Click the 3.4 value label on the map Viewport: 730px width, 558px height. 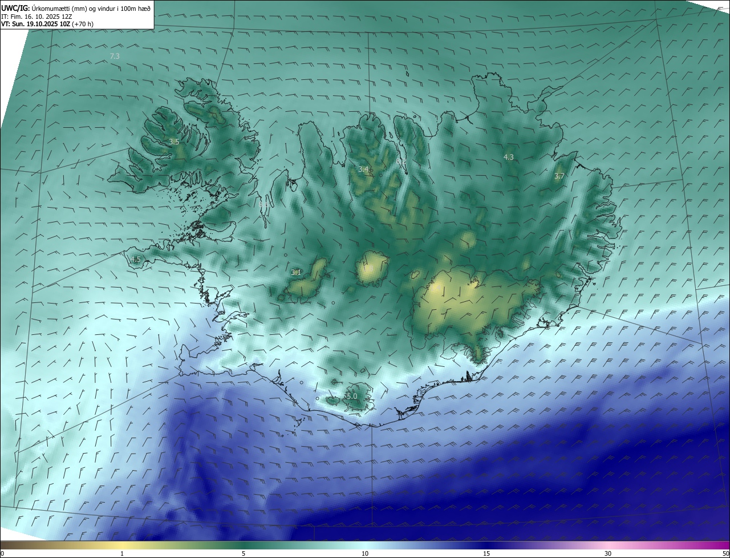pos(363,169)
